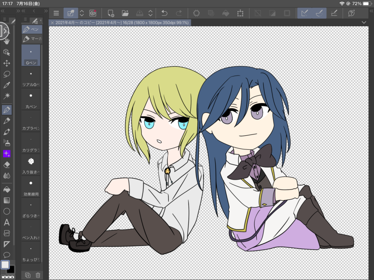Collapse the tool palette with left double arrows
Screen dimensions: 374x280
coord(3,11)
